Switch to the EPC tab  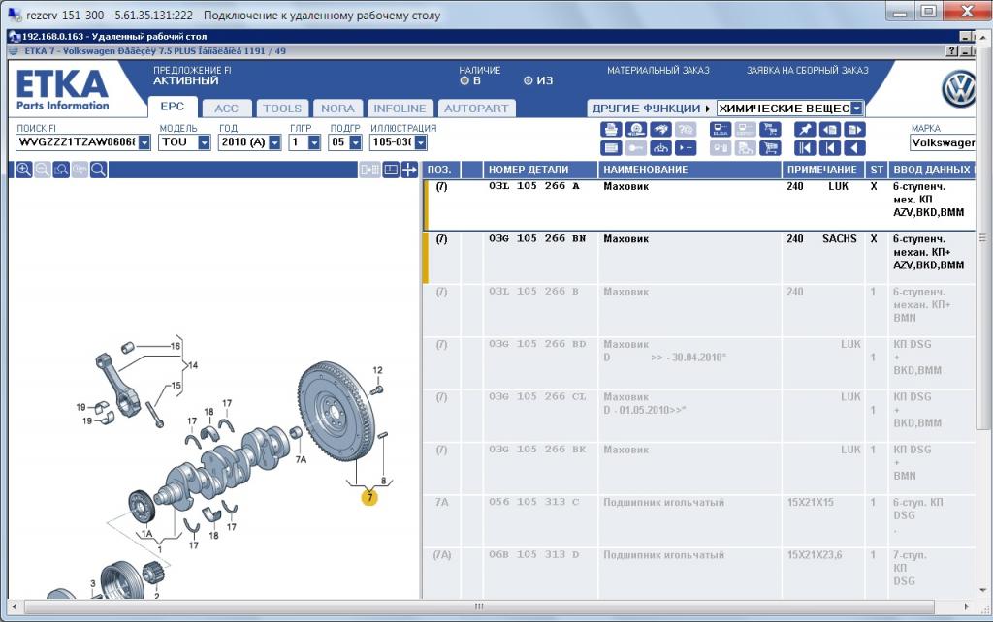point(173,107)
